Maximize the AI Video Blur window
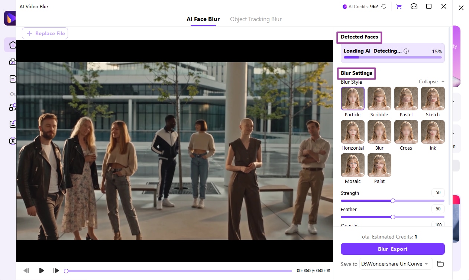 [x=429, y=6]
